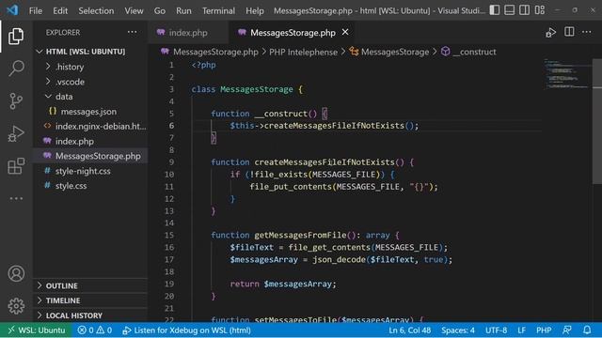Close the MessagesStorage.php tab
This screenshot has width=602, height=338.
[345, 32]
